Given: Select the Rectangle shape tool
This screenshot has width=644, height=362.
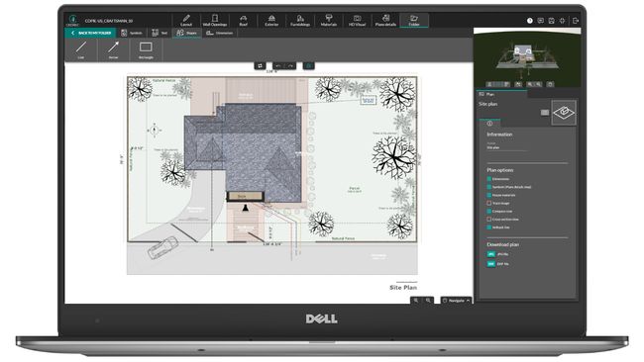Looking at the screenshot, I should 146,50.
